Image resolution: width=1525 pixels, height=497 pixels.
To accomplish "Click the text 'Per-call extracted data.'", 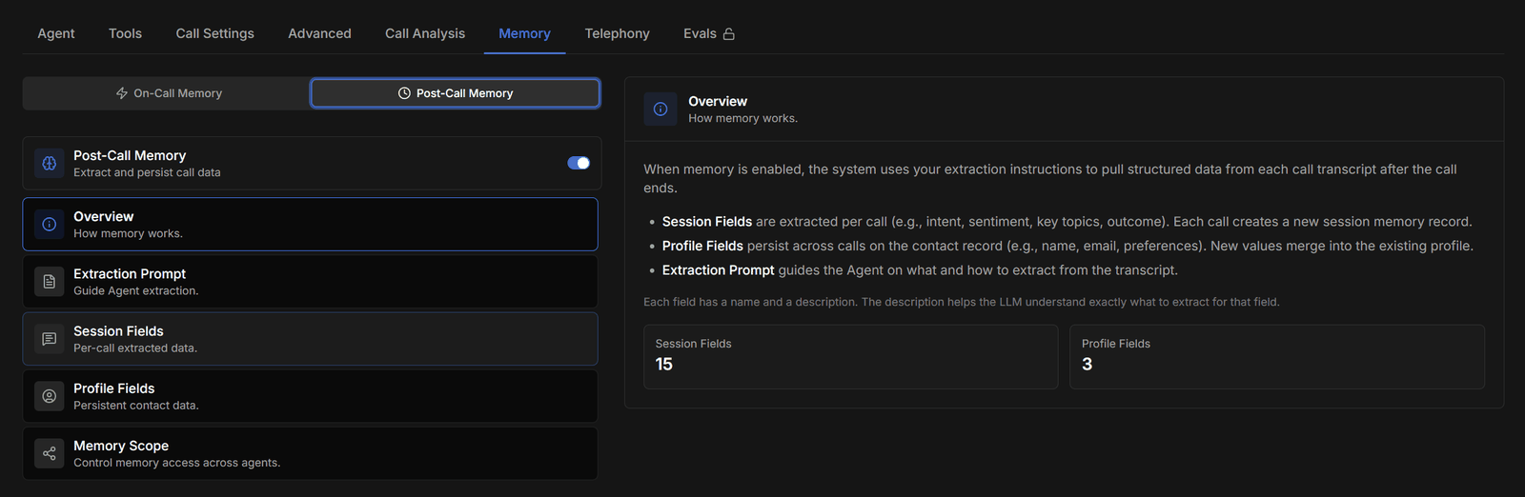I will pos(135,348).
